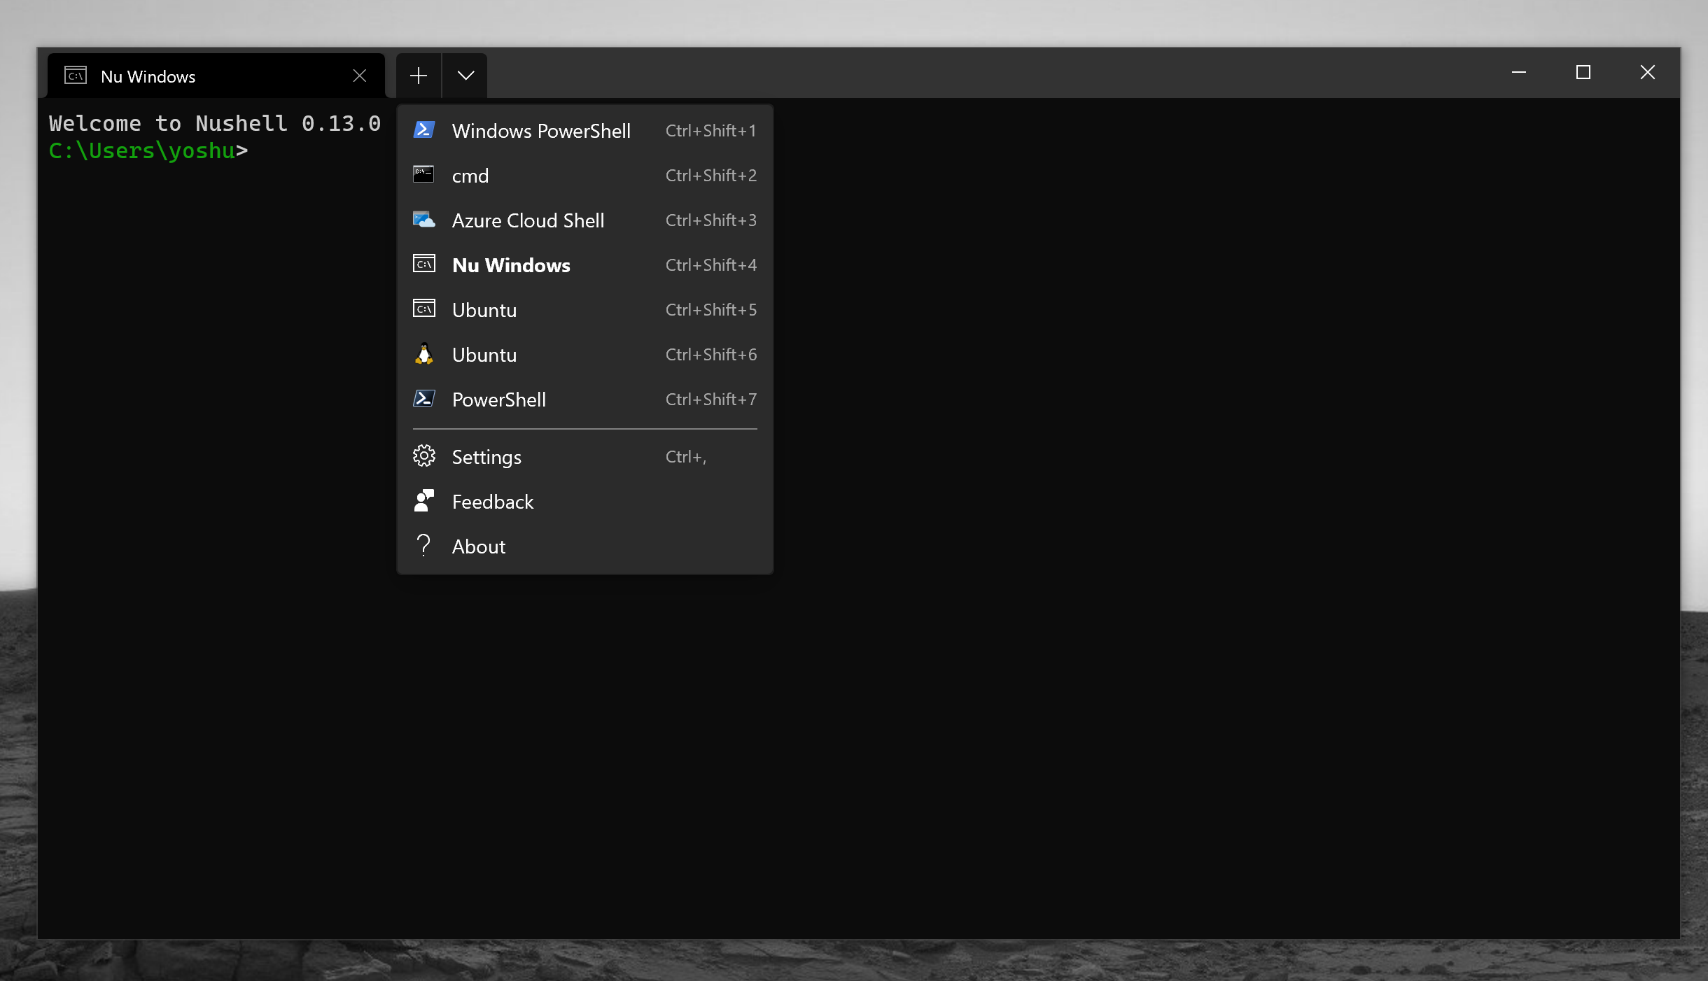Open Azure Cloud Shell via its cloud icon
Image resolution: width=1708 pixels, height=981 pixels.
click(423, 220)
